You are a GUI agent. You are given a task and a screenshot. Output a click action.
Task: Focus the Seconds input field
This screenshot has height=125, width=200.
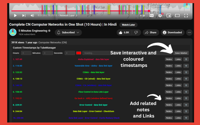pyautogui.click(x=70, y=53)
